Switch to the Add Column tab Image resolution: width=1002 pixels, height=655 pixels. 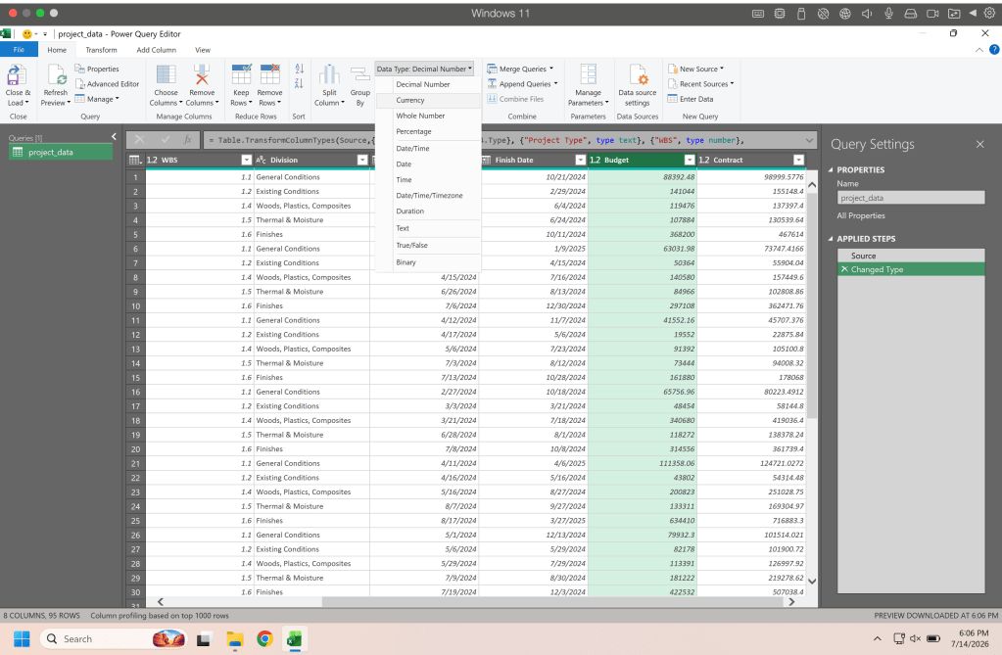coord(156,50)
